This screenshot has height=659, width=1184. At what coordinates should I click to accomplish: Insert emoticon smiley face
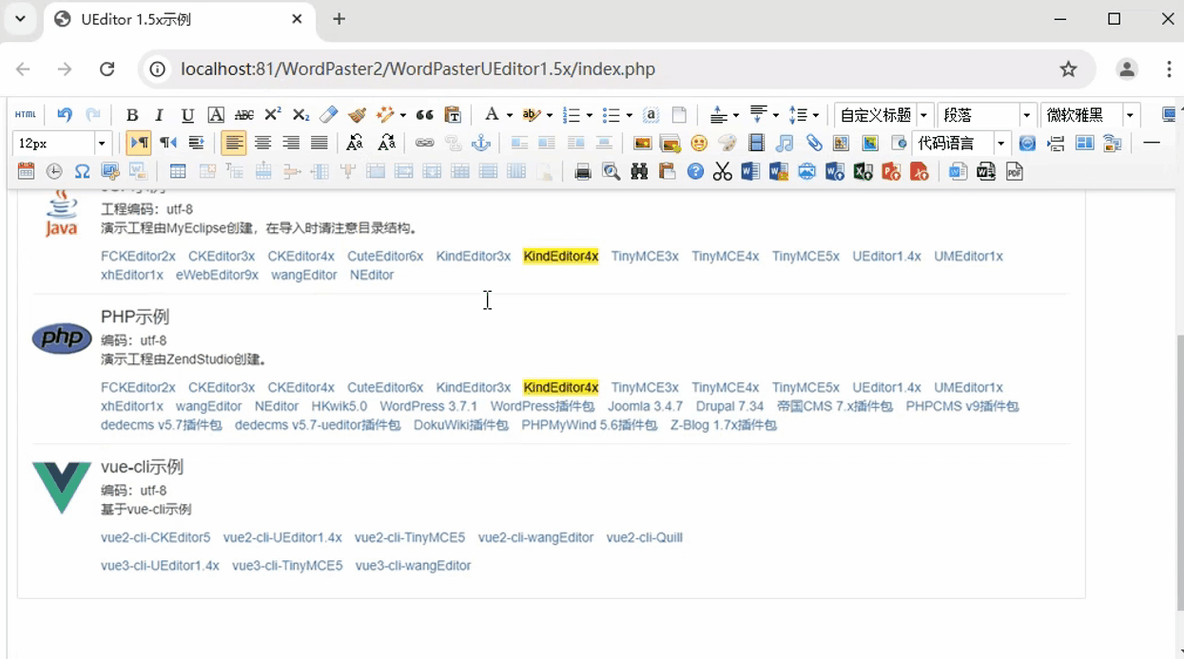(699, 144)
